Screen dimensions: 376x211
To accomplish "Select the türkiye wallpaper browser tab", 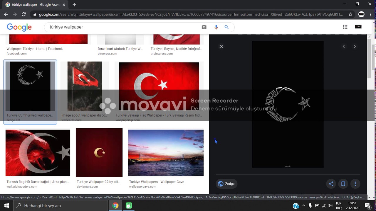I will (x=35, y=5).
